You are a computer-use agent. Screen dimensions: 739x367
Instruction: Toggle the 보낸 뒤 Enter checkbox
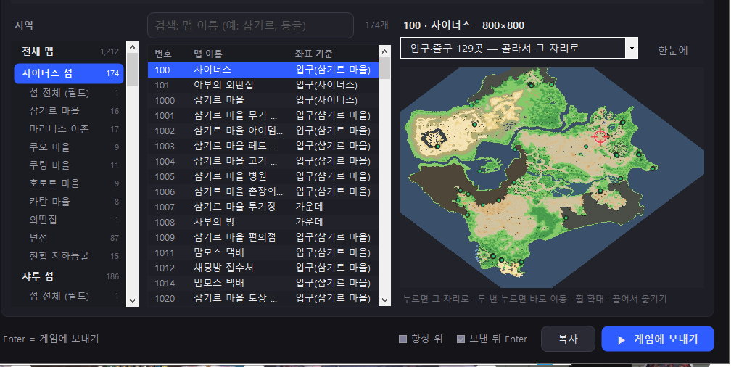pyautogui.click(x=461, y=339)
